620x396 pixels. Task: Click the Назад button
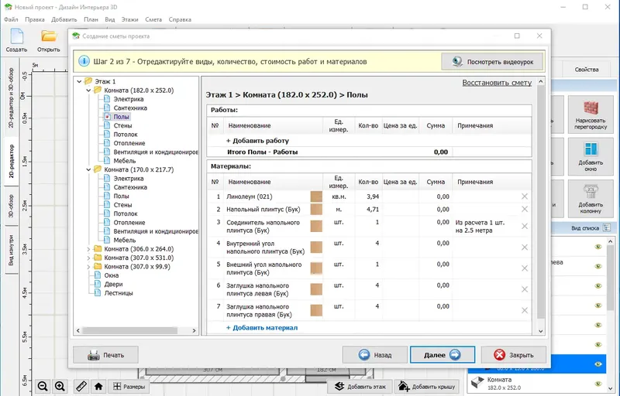(x=375, y=355)
